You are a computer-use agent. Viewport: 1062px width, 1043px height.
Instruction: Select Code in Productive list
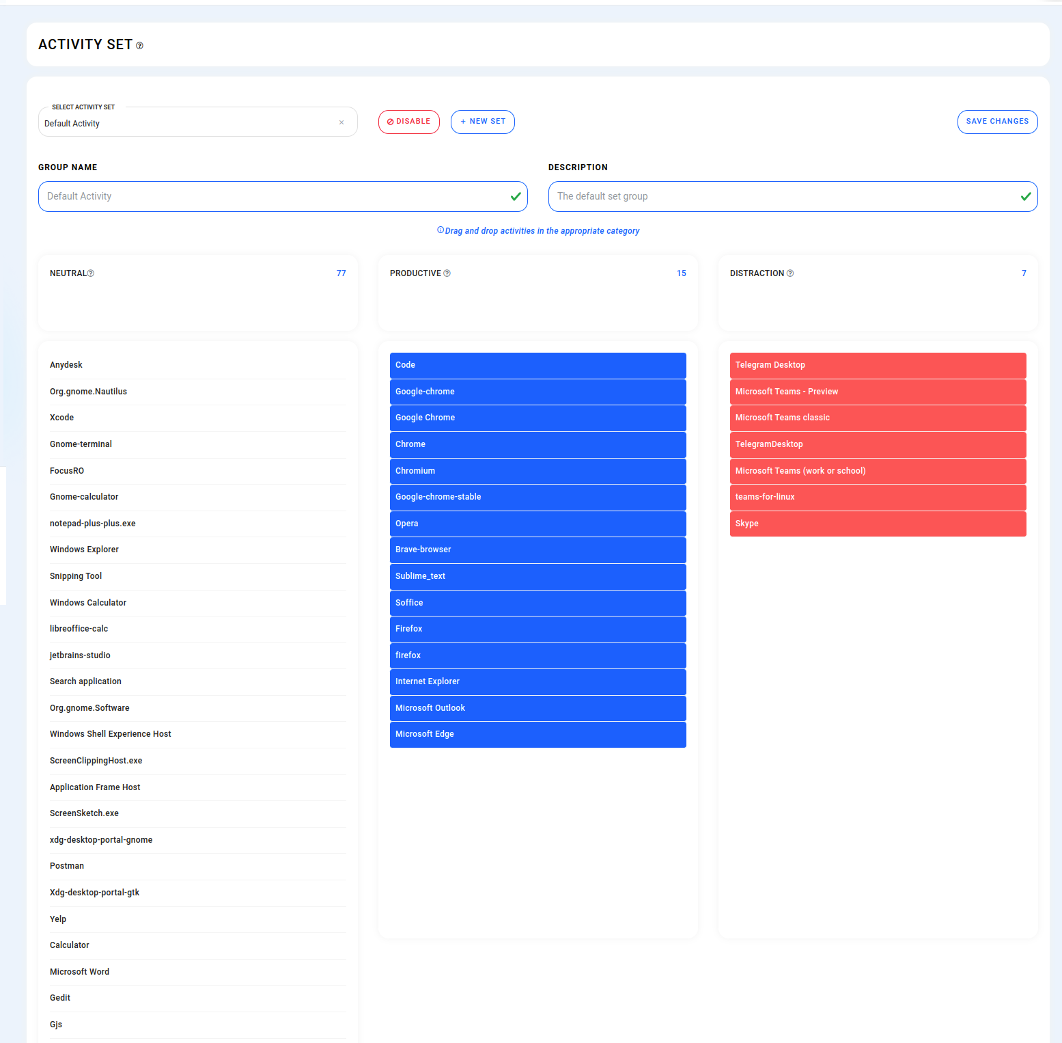pos(538,365)
